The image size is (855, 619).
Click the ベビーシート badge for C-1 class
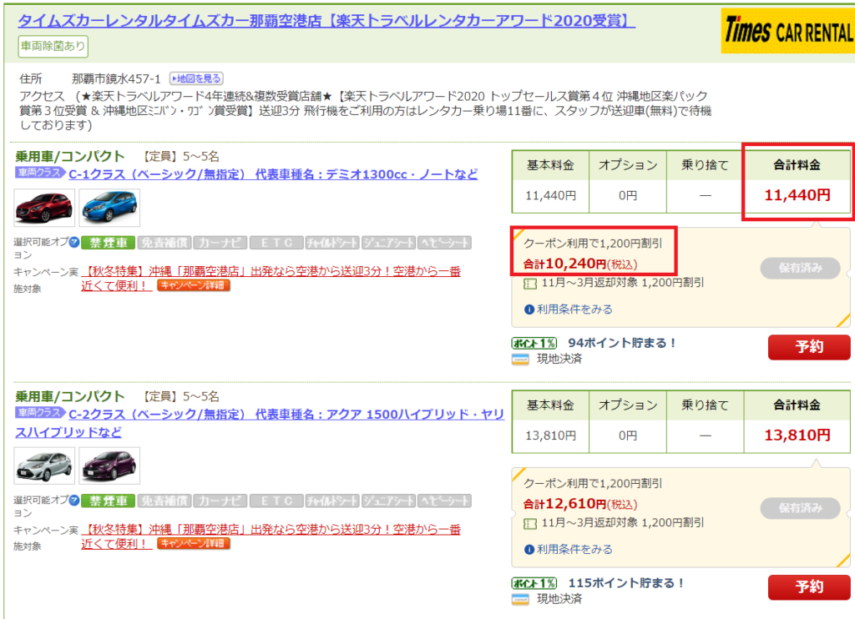[444, 243]
